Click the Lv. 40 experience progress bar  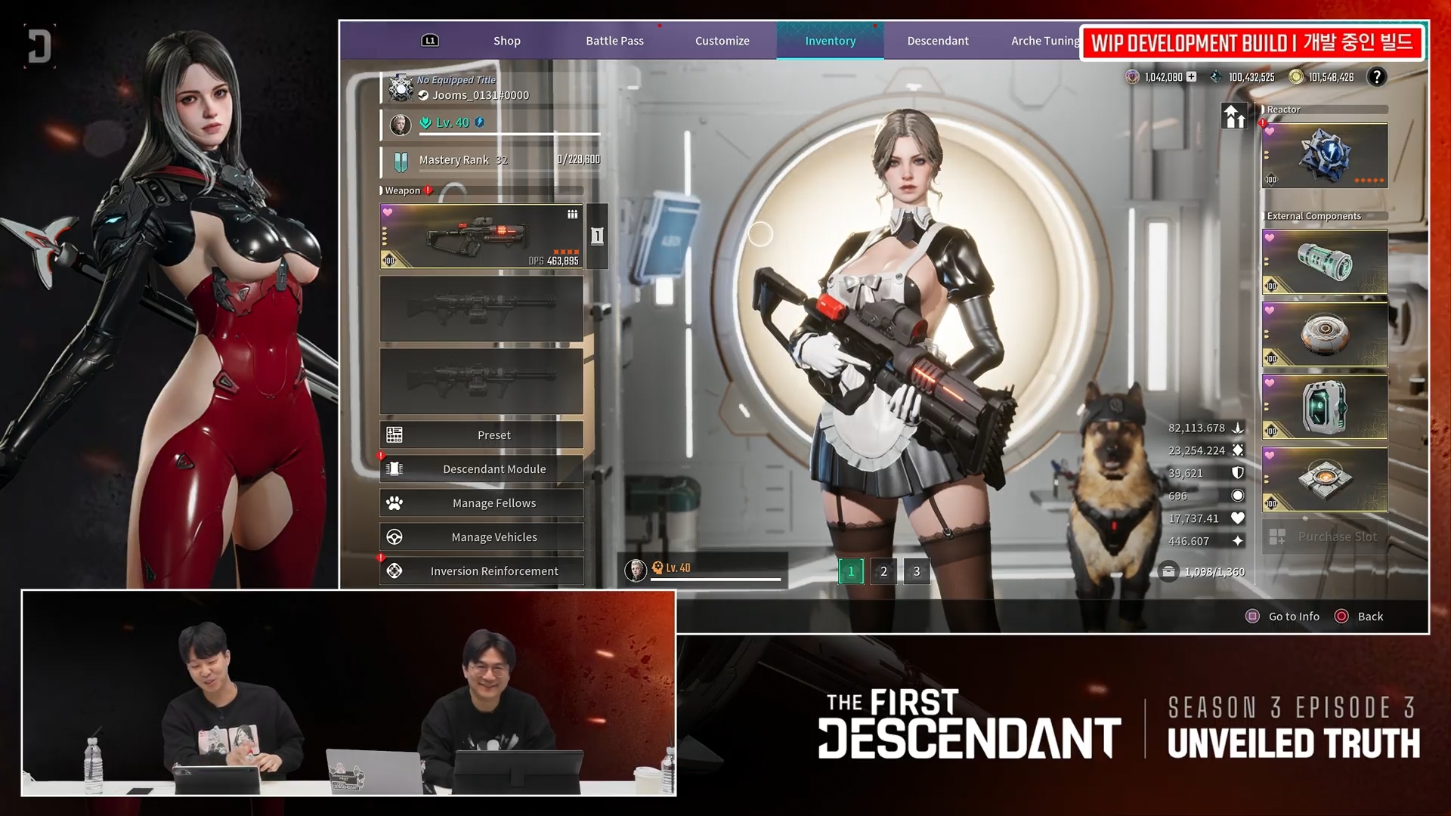pyautogui.click(x=511, y=134)
